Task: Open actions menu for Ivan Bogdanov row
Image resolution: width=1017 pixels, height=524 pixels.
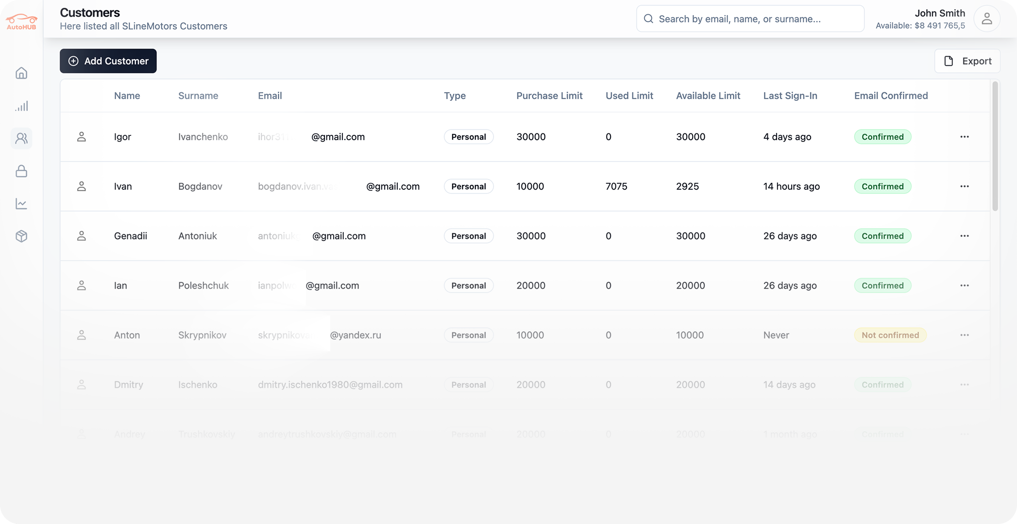Action: 965,186
